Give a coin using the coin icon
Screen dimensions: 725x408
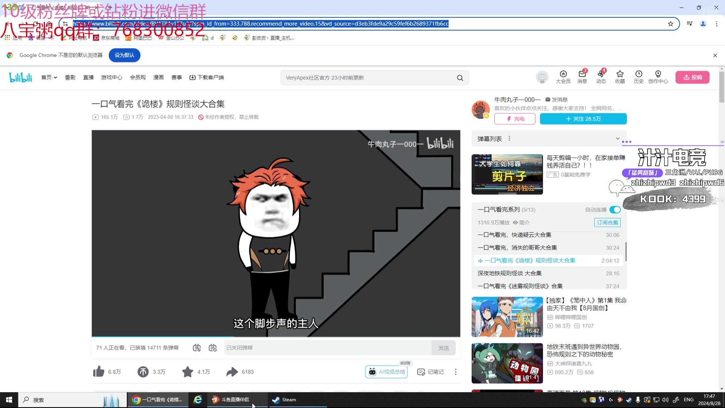point(143,372)
